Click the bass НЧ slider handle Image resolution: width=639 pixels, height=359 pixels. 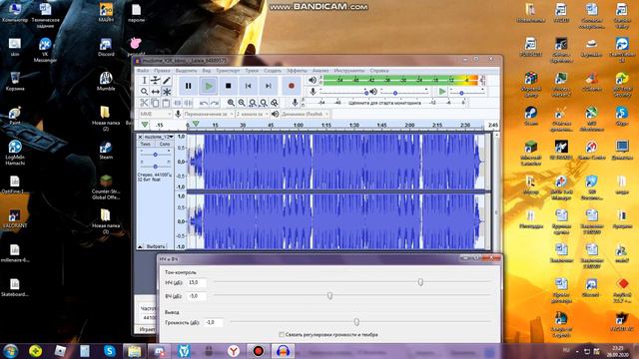click(420, 282)
